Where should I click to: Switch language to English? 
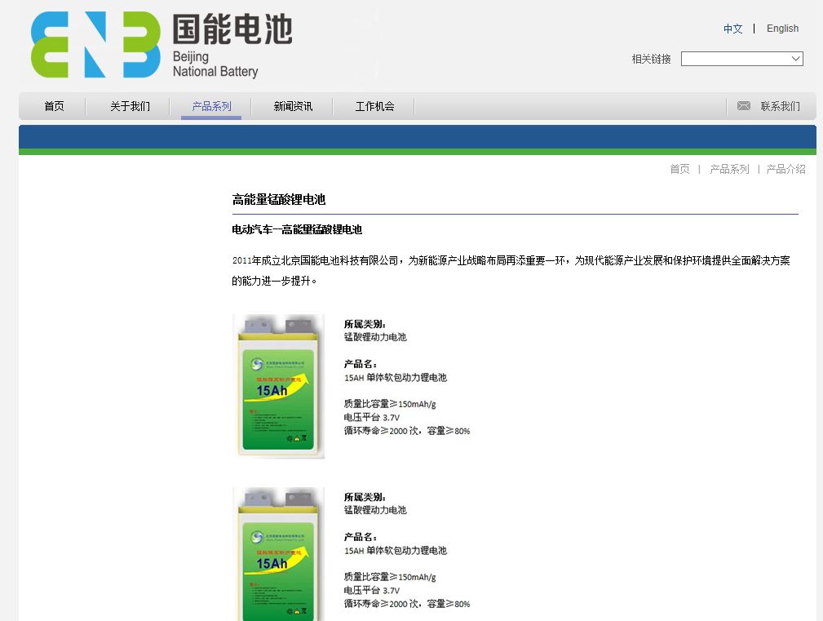pyautogui.click(x=782, y=29)
